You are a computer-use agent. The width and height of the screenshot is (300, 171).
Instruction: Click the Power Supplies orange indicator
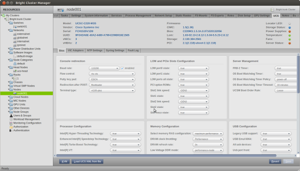(290, 31)
